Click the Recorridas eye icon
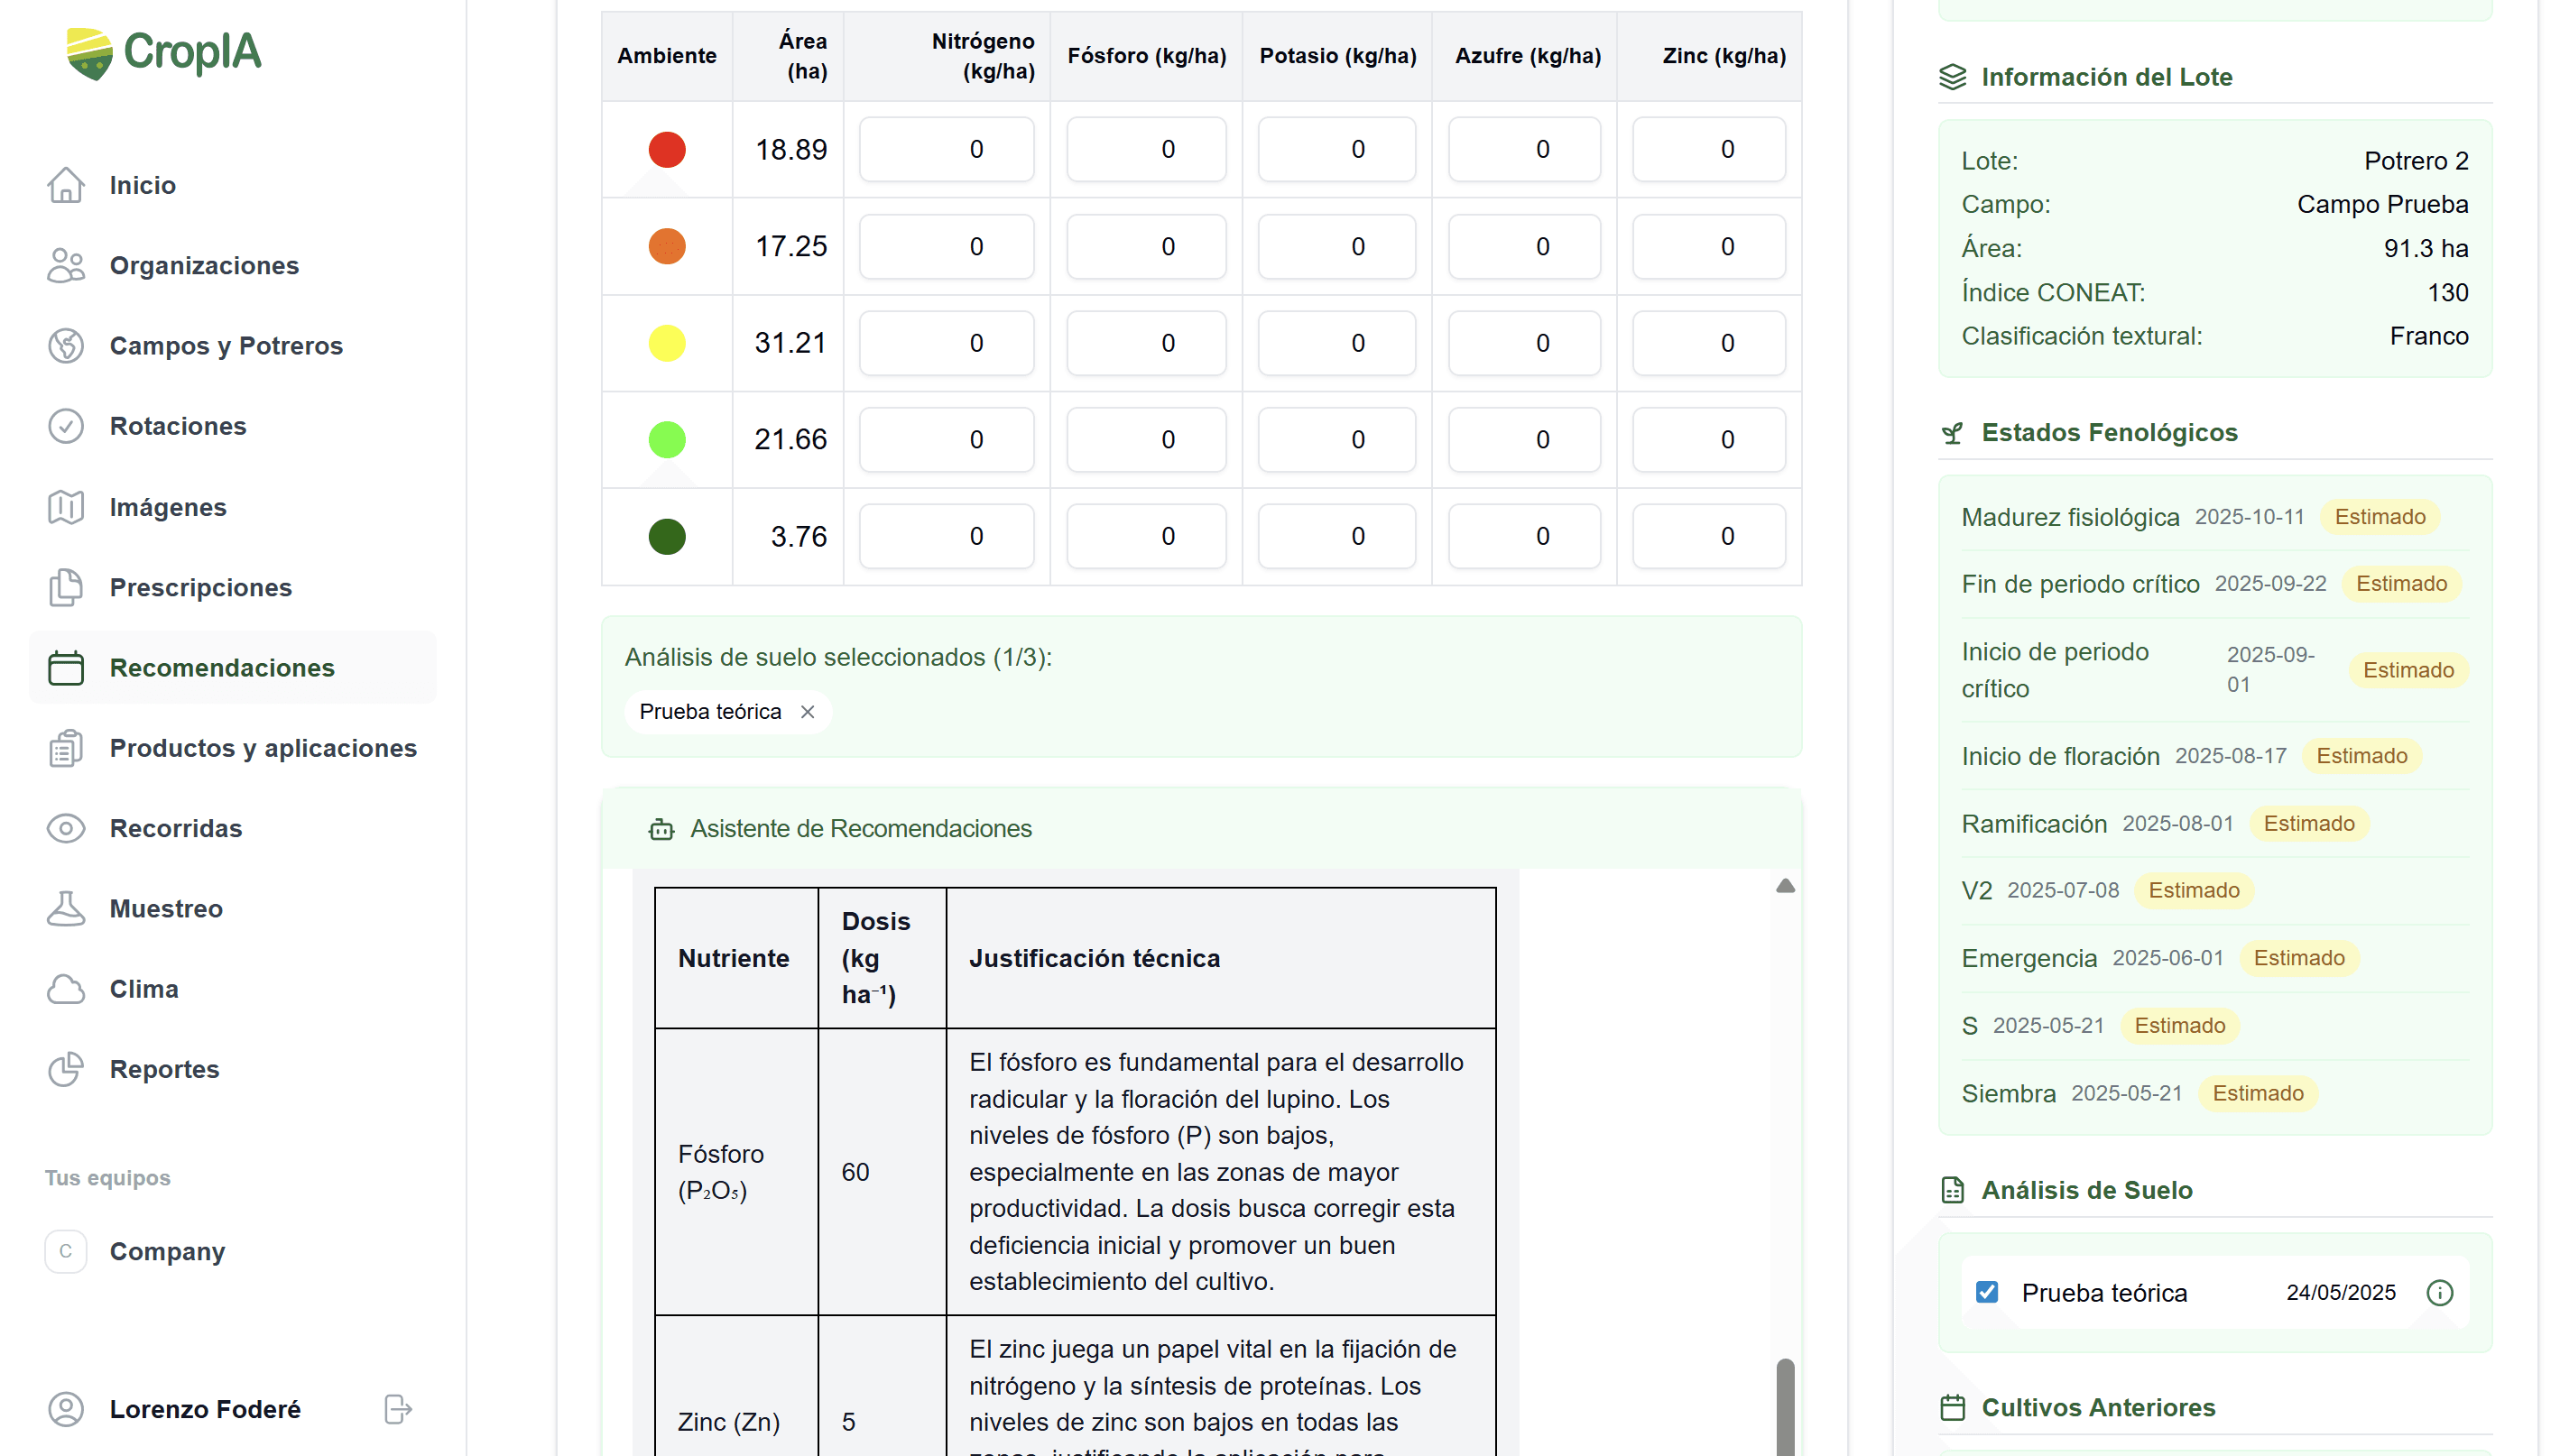2560x1456 pixels. pyautogui.click(x=66, y=828)
